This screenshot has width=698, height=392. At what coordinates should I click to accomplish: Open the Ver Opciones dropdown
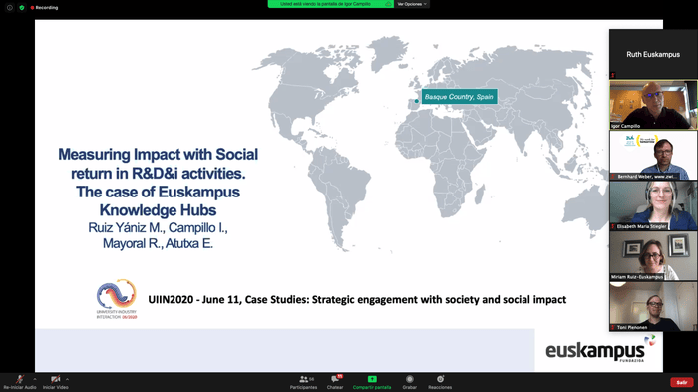click(411, 4)
